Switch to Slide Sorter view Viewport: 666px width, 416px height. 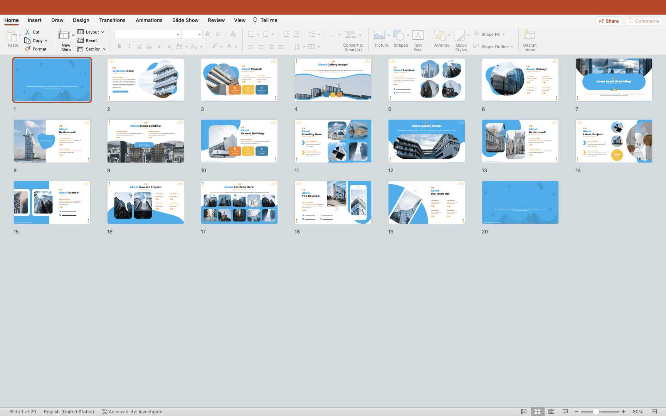[537, 412]
